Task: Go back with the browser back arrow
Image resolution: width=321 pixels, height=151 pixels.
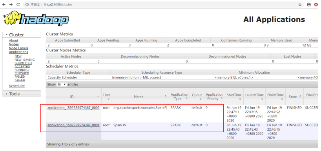Action: tap(4, 4)
